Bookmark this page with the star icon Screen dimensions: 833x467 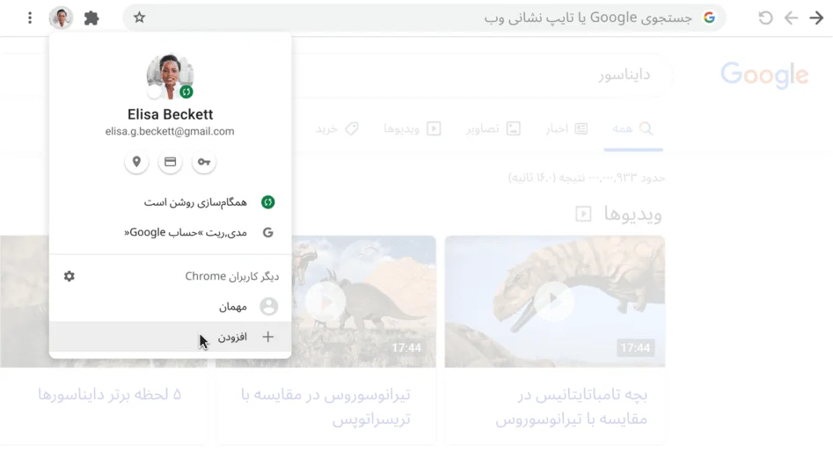139,18
